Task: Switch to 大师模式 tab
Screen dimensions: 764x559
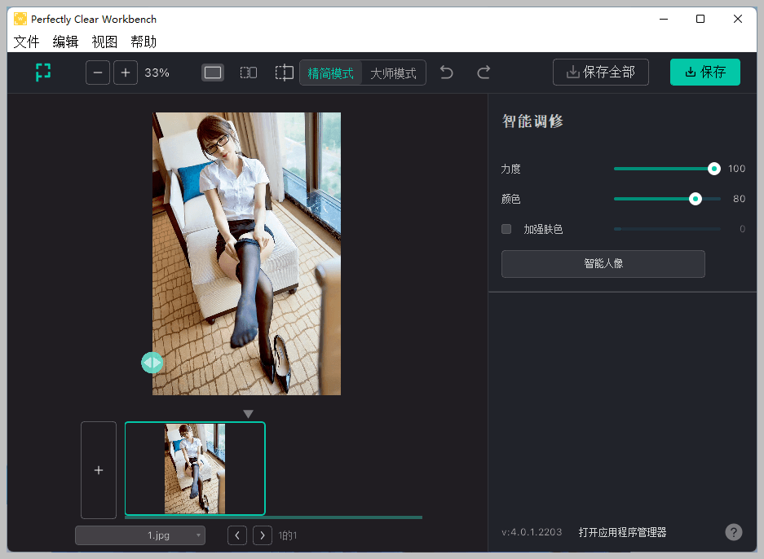Action: [394, 73]
